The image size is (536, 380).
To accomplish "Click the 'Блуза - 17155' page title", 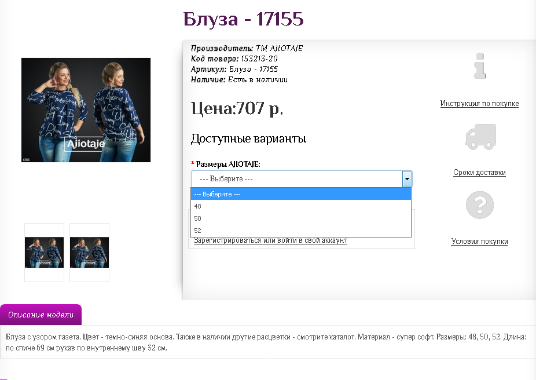I will pos(243,19).
